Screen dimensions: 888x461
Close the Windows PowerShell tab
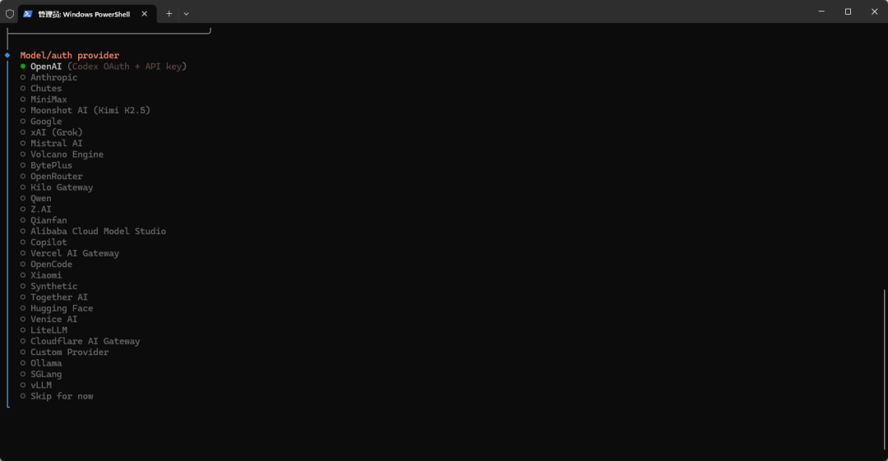click(x=145, y=14)
